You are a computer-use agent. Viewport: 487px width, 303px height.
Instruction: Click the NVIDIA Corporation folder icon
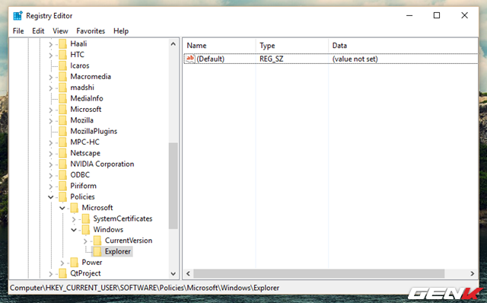pos(62,164)
